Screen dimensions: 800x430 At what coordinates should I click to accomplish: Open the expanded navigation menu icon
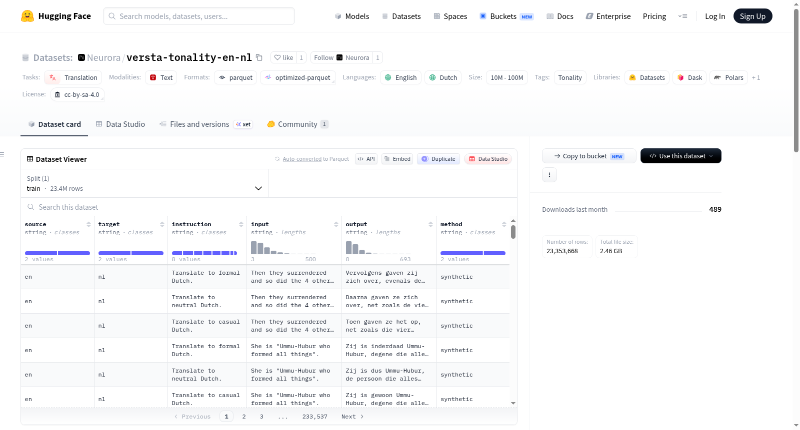click(682, 16)
